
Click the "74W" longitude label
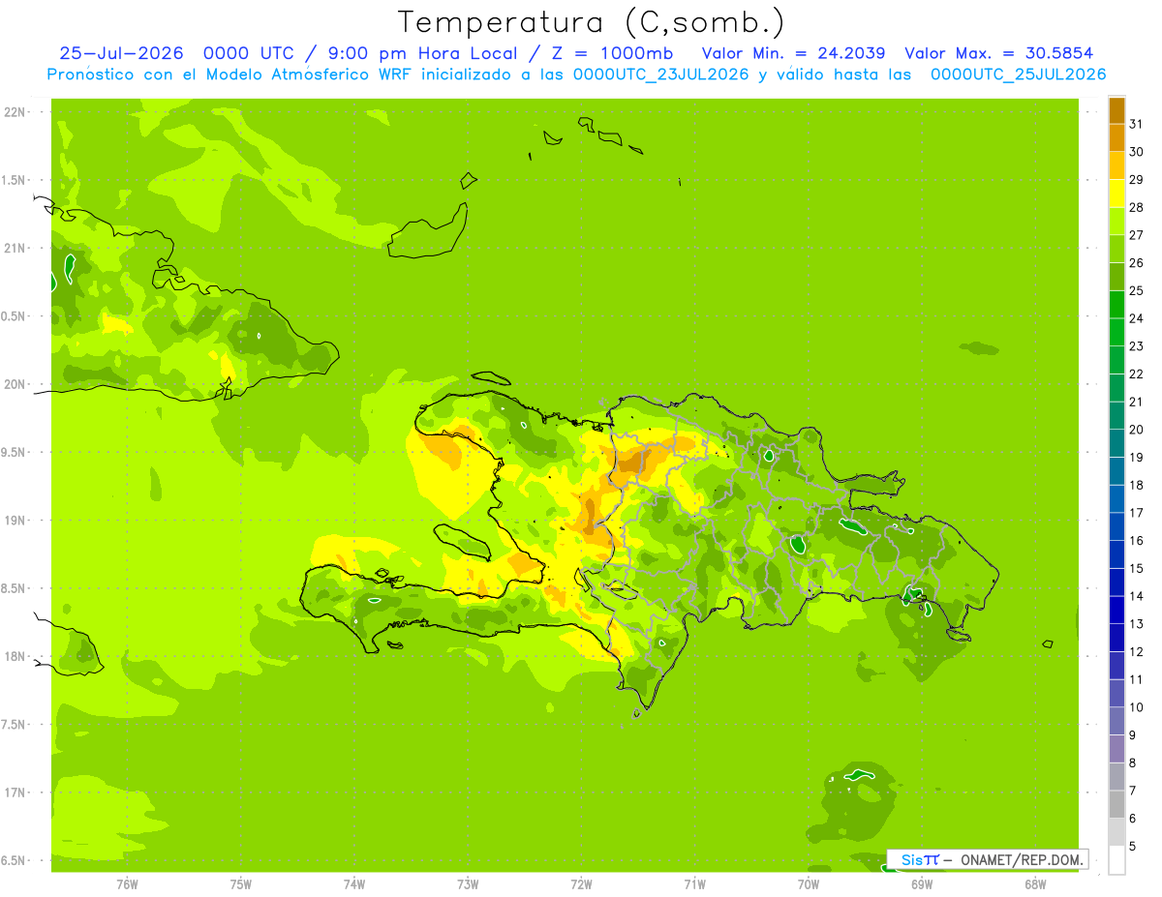point(354,884)
